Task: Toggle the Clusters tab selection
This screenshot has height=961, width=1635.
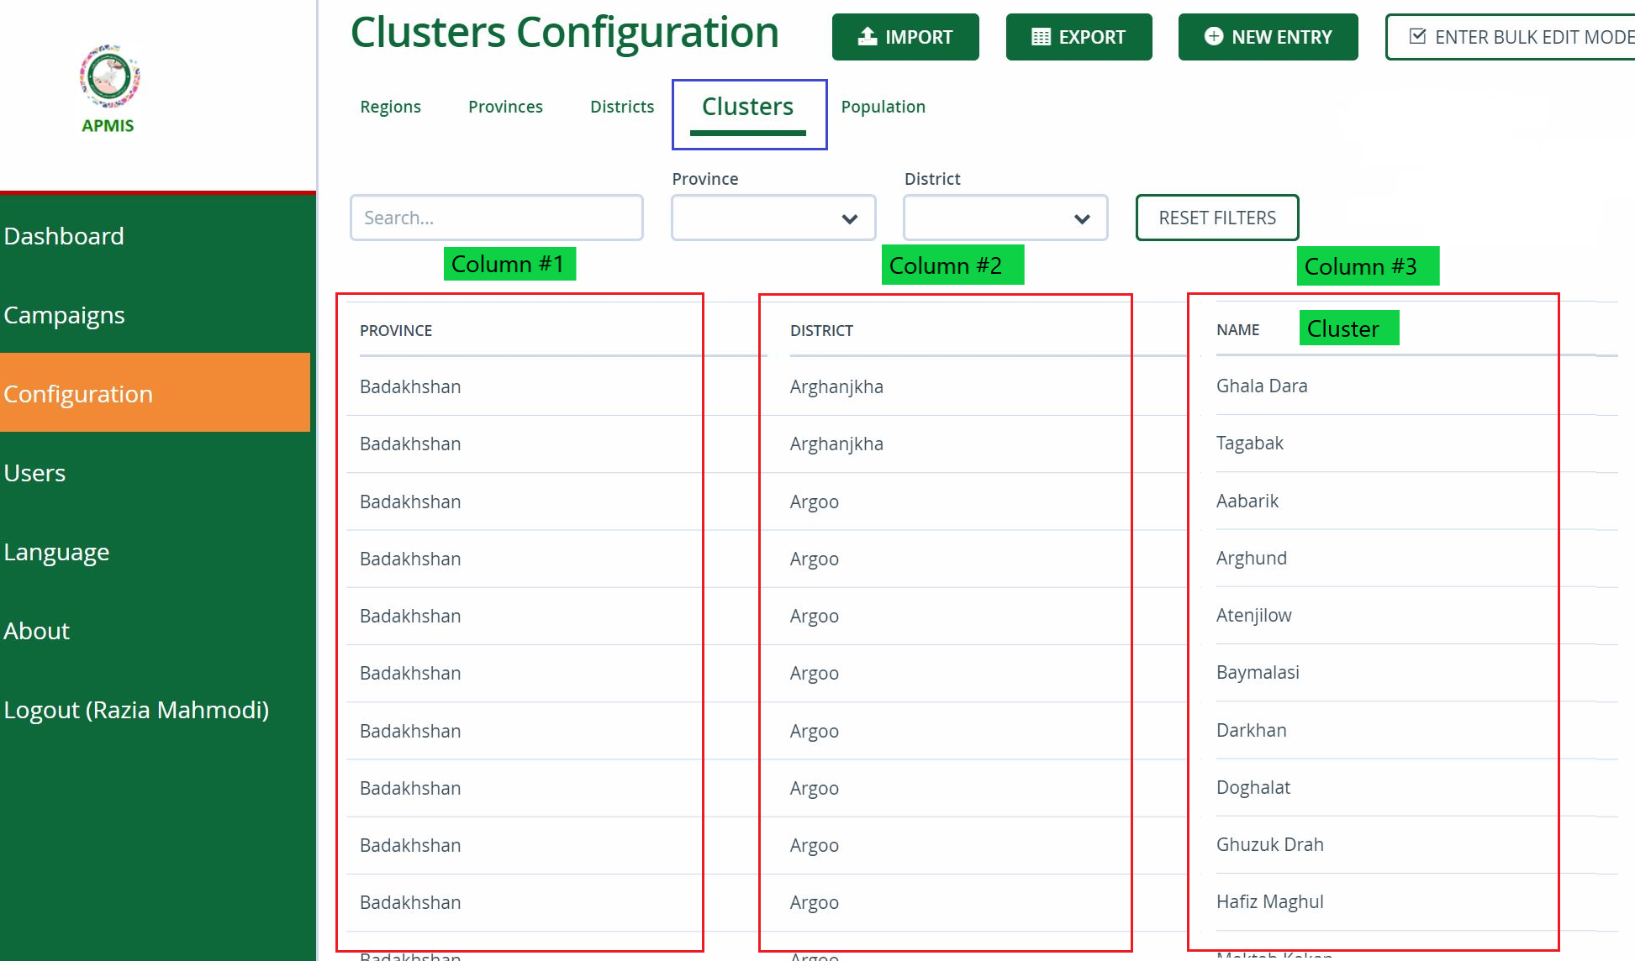Action: pyautogui.click(x=747, y=106)
